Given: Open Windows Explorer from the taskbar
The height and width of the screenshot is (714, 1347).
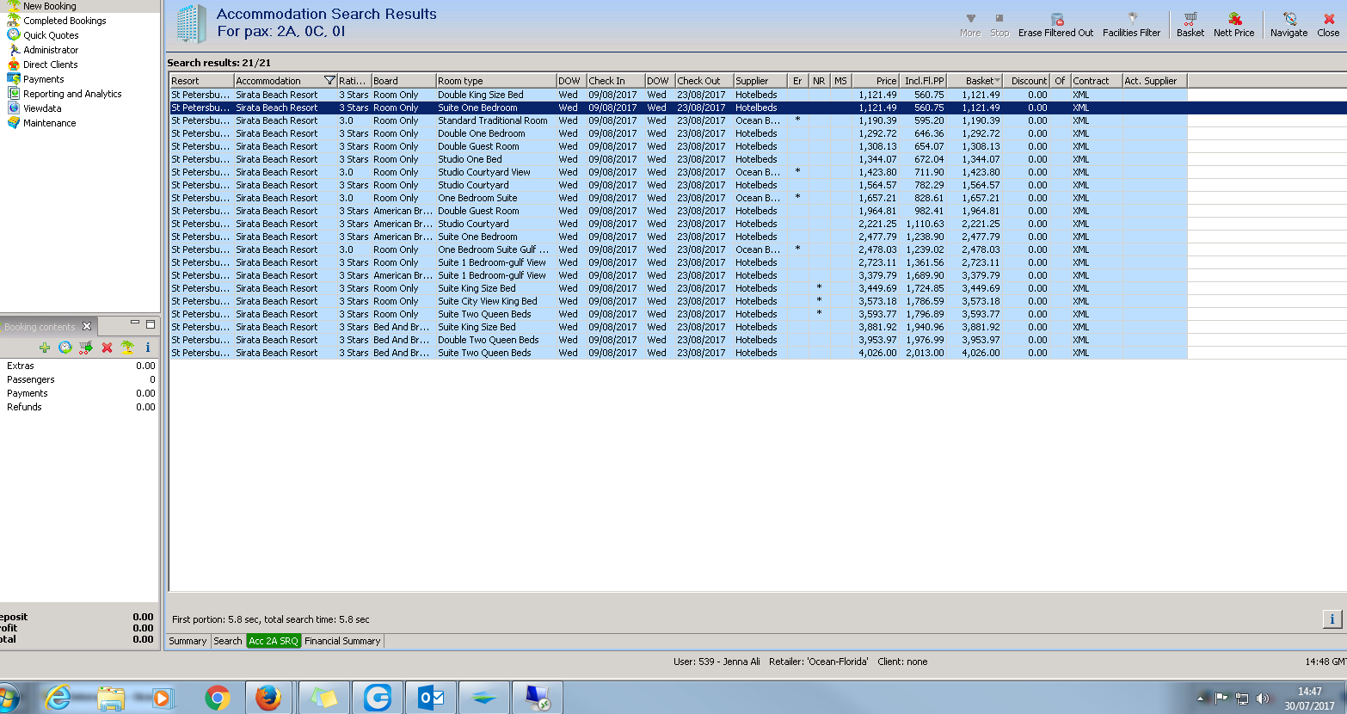Looking at the screenshot, I should click(112, 698).
